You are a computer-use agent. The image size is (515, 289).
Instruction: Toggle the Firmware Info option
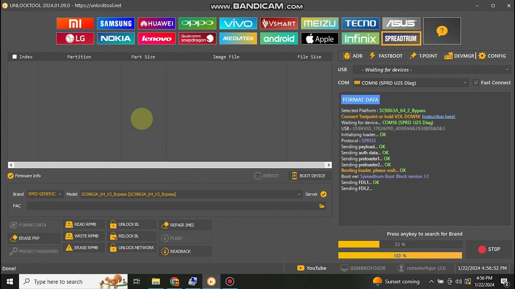click(24, 176)
